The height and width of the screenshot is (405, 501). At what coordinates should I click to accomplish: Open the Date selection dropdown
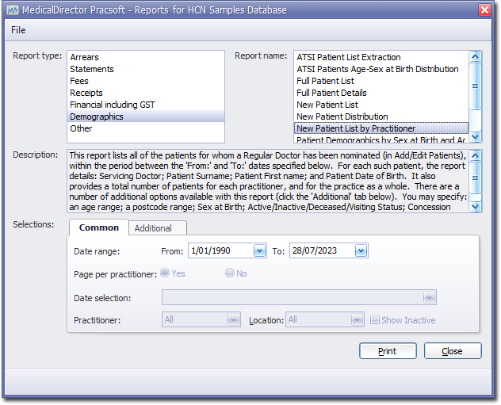coord(429,298)
